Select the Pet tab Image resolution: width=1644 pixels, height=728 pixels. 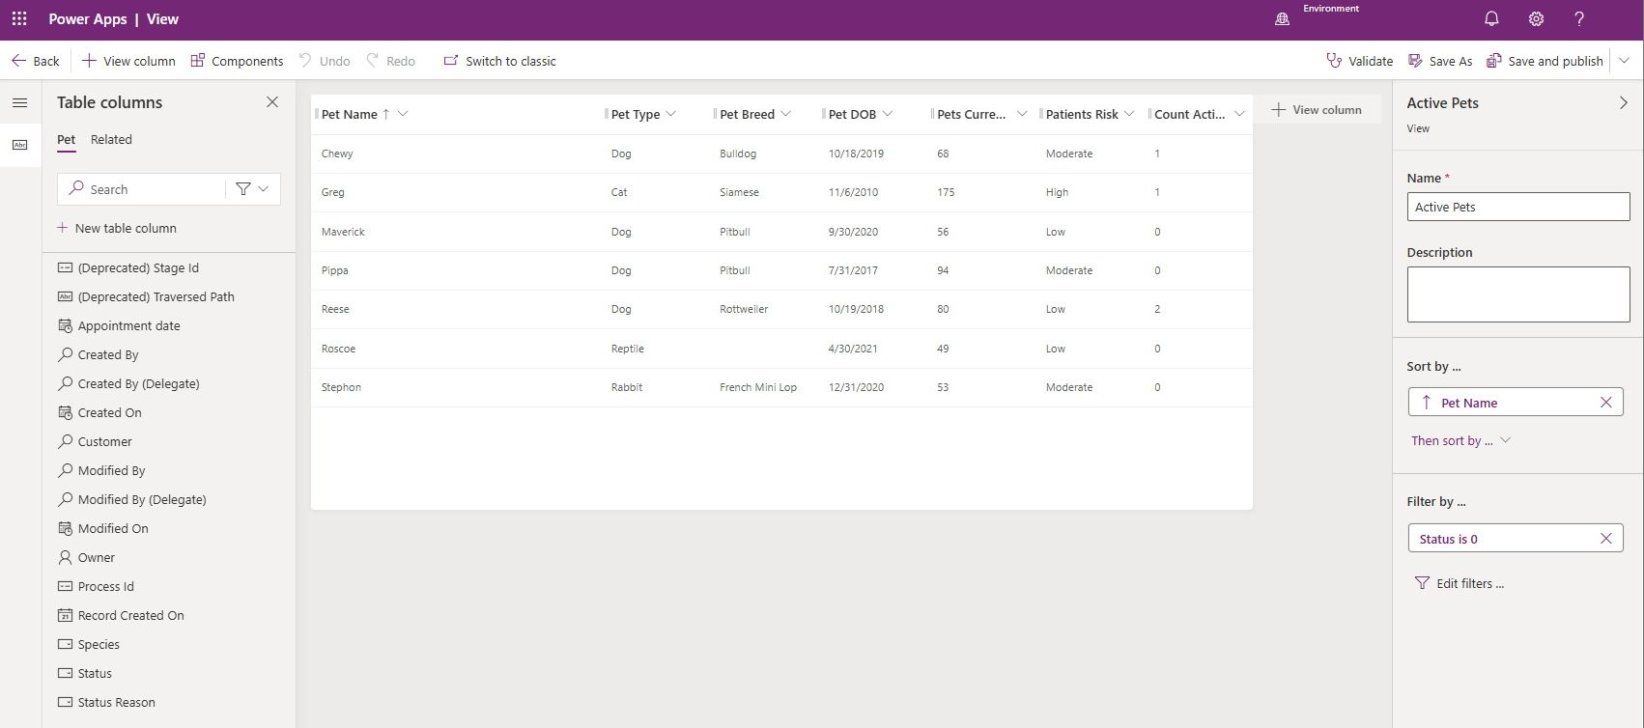[66, 139]
